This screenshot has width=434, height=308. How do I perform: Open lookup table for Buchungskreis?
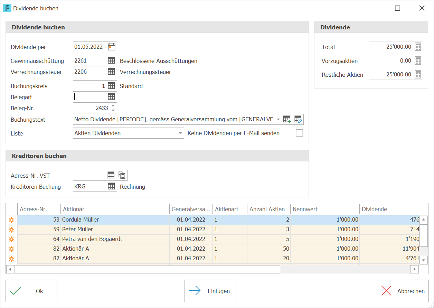click(111, 86)
